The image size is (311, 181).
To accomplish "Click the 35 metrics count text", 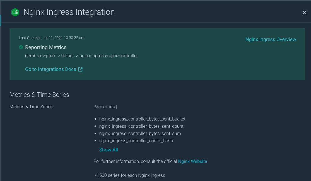I will pos(104,107).
